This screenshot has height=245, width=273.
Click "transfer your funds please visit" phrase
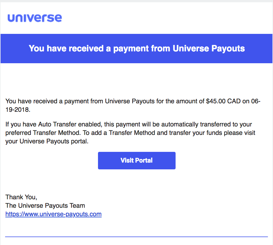click(x=212, y=133)
